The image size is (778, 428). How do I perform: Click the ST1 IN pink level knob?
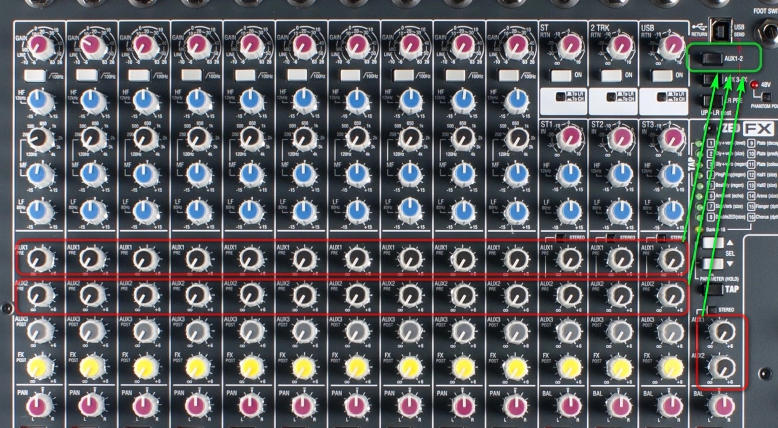pos(569,138)
